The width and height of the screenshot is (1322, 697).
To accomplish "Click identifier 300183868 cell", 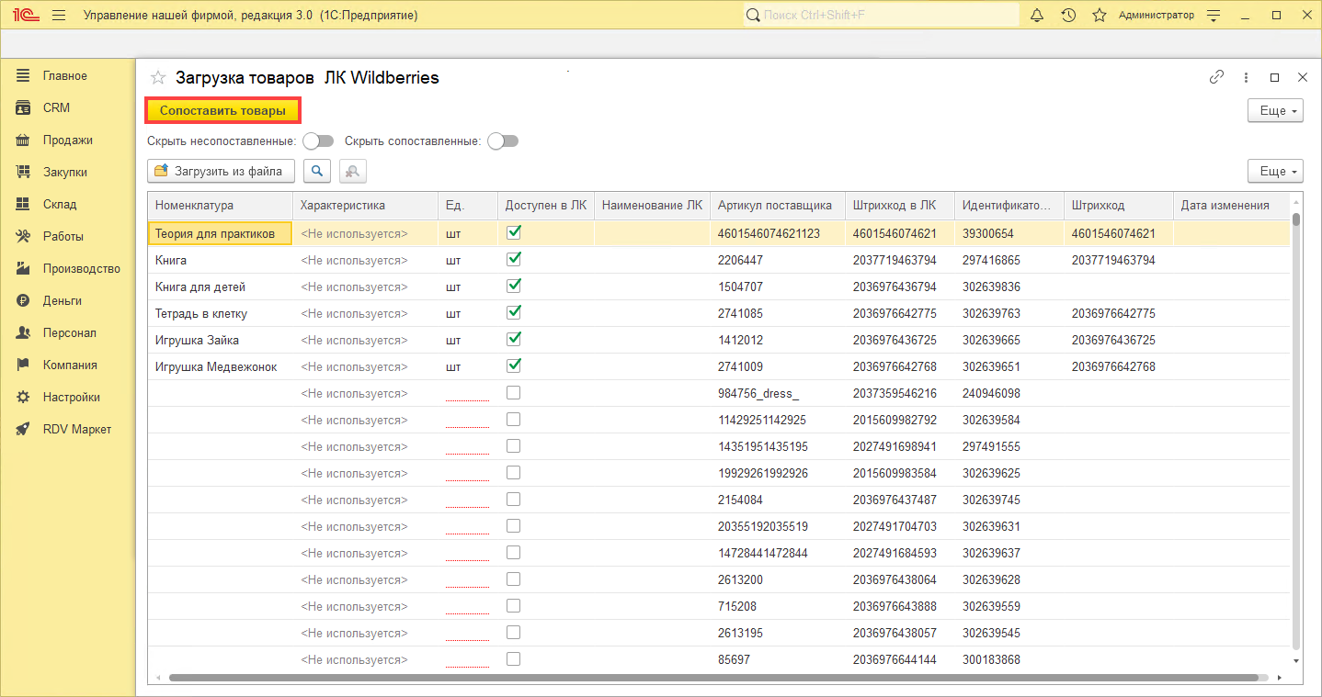I will click(1009, 659).
